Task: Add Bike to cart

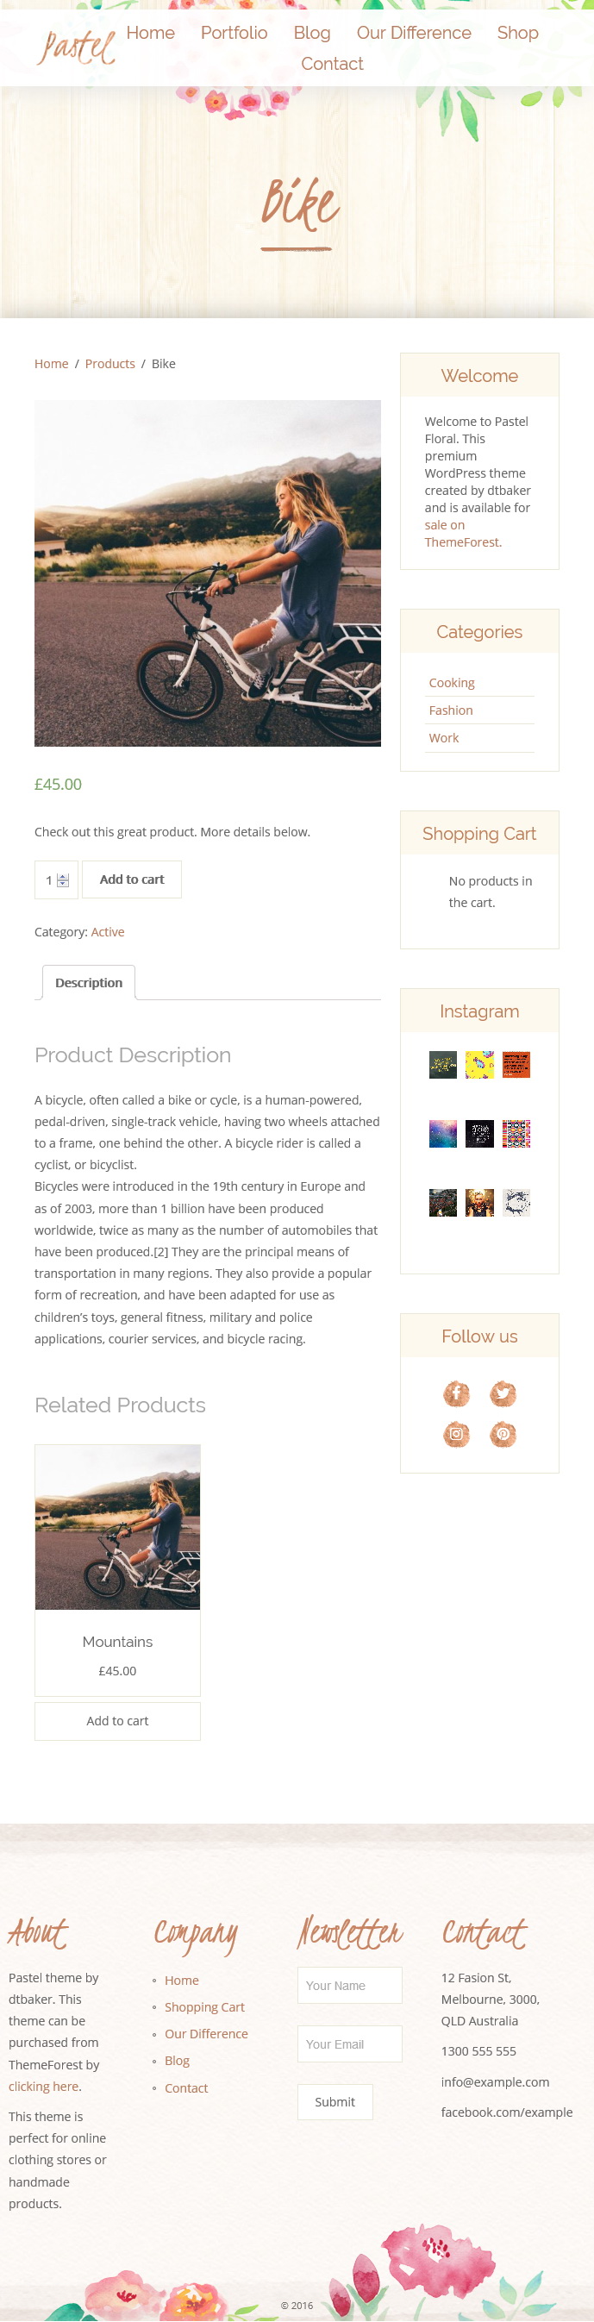Action: click(x=132, y=879)
